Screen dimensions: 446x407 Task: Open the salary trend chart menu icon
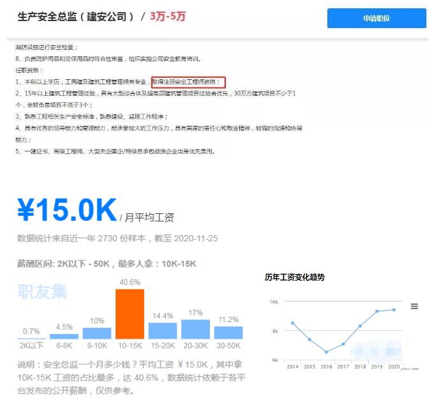pyautogui.click(x=414, y=307)
